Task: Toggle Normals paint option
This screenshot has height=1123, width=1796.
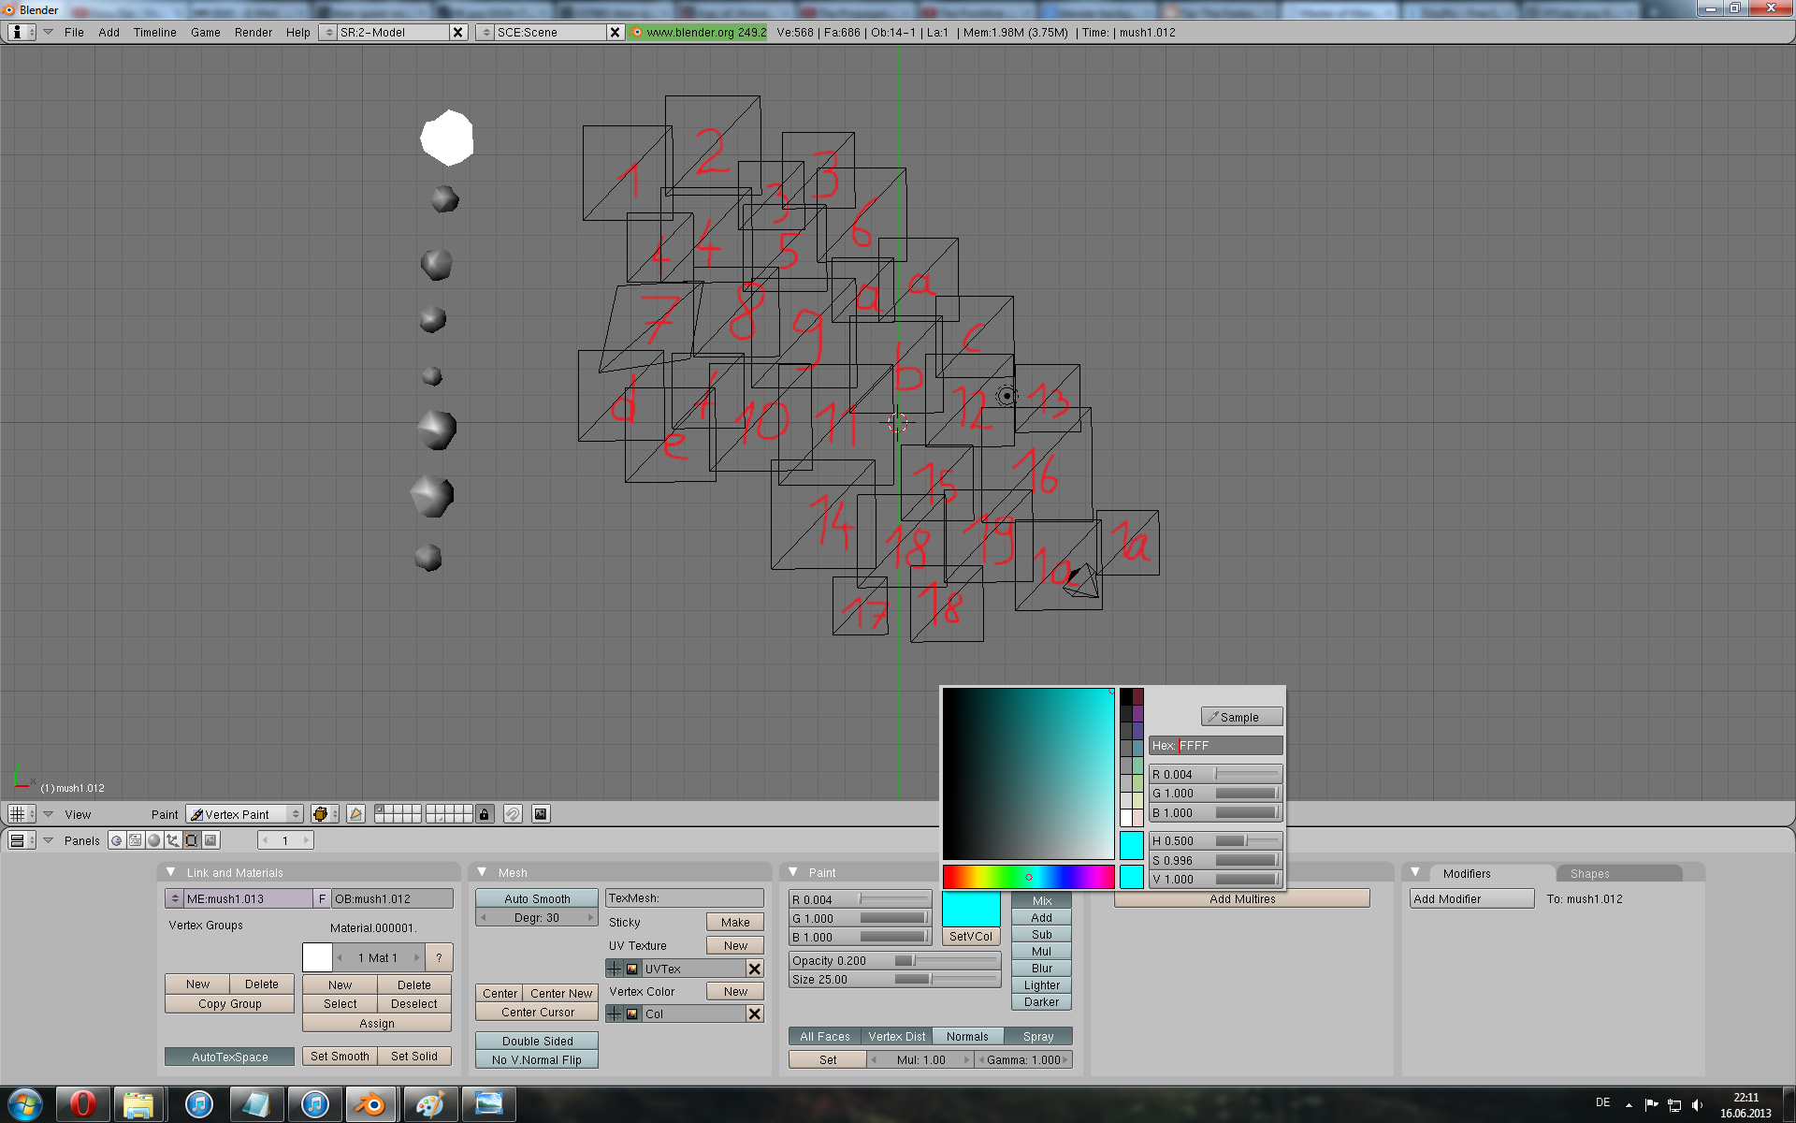Action: [967, 1036]
